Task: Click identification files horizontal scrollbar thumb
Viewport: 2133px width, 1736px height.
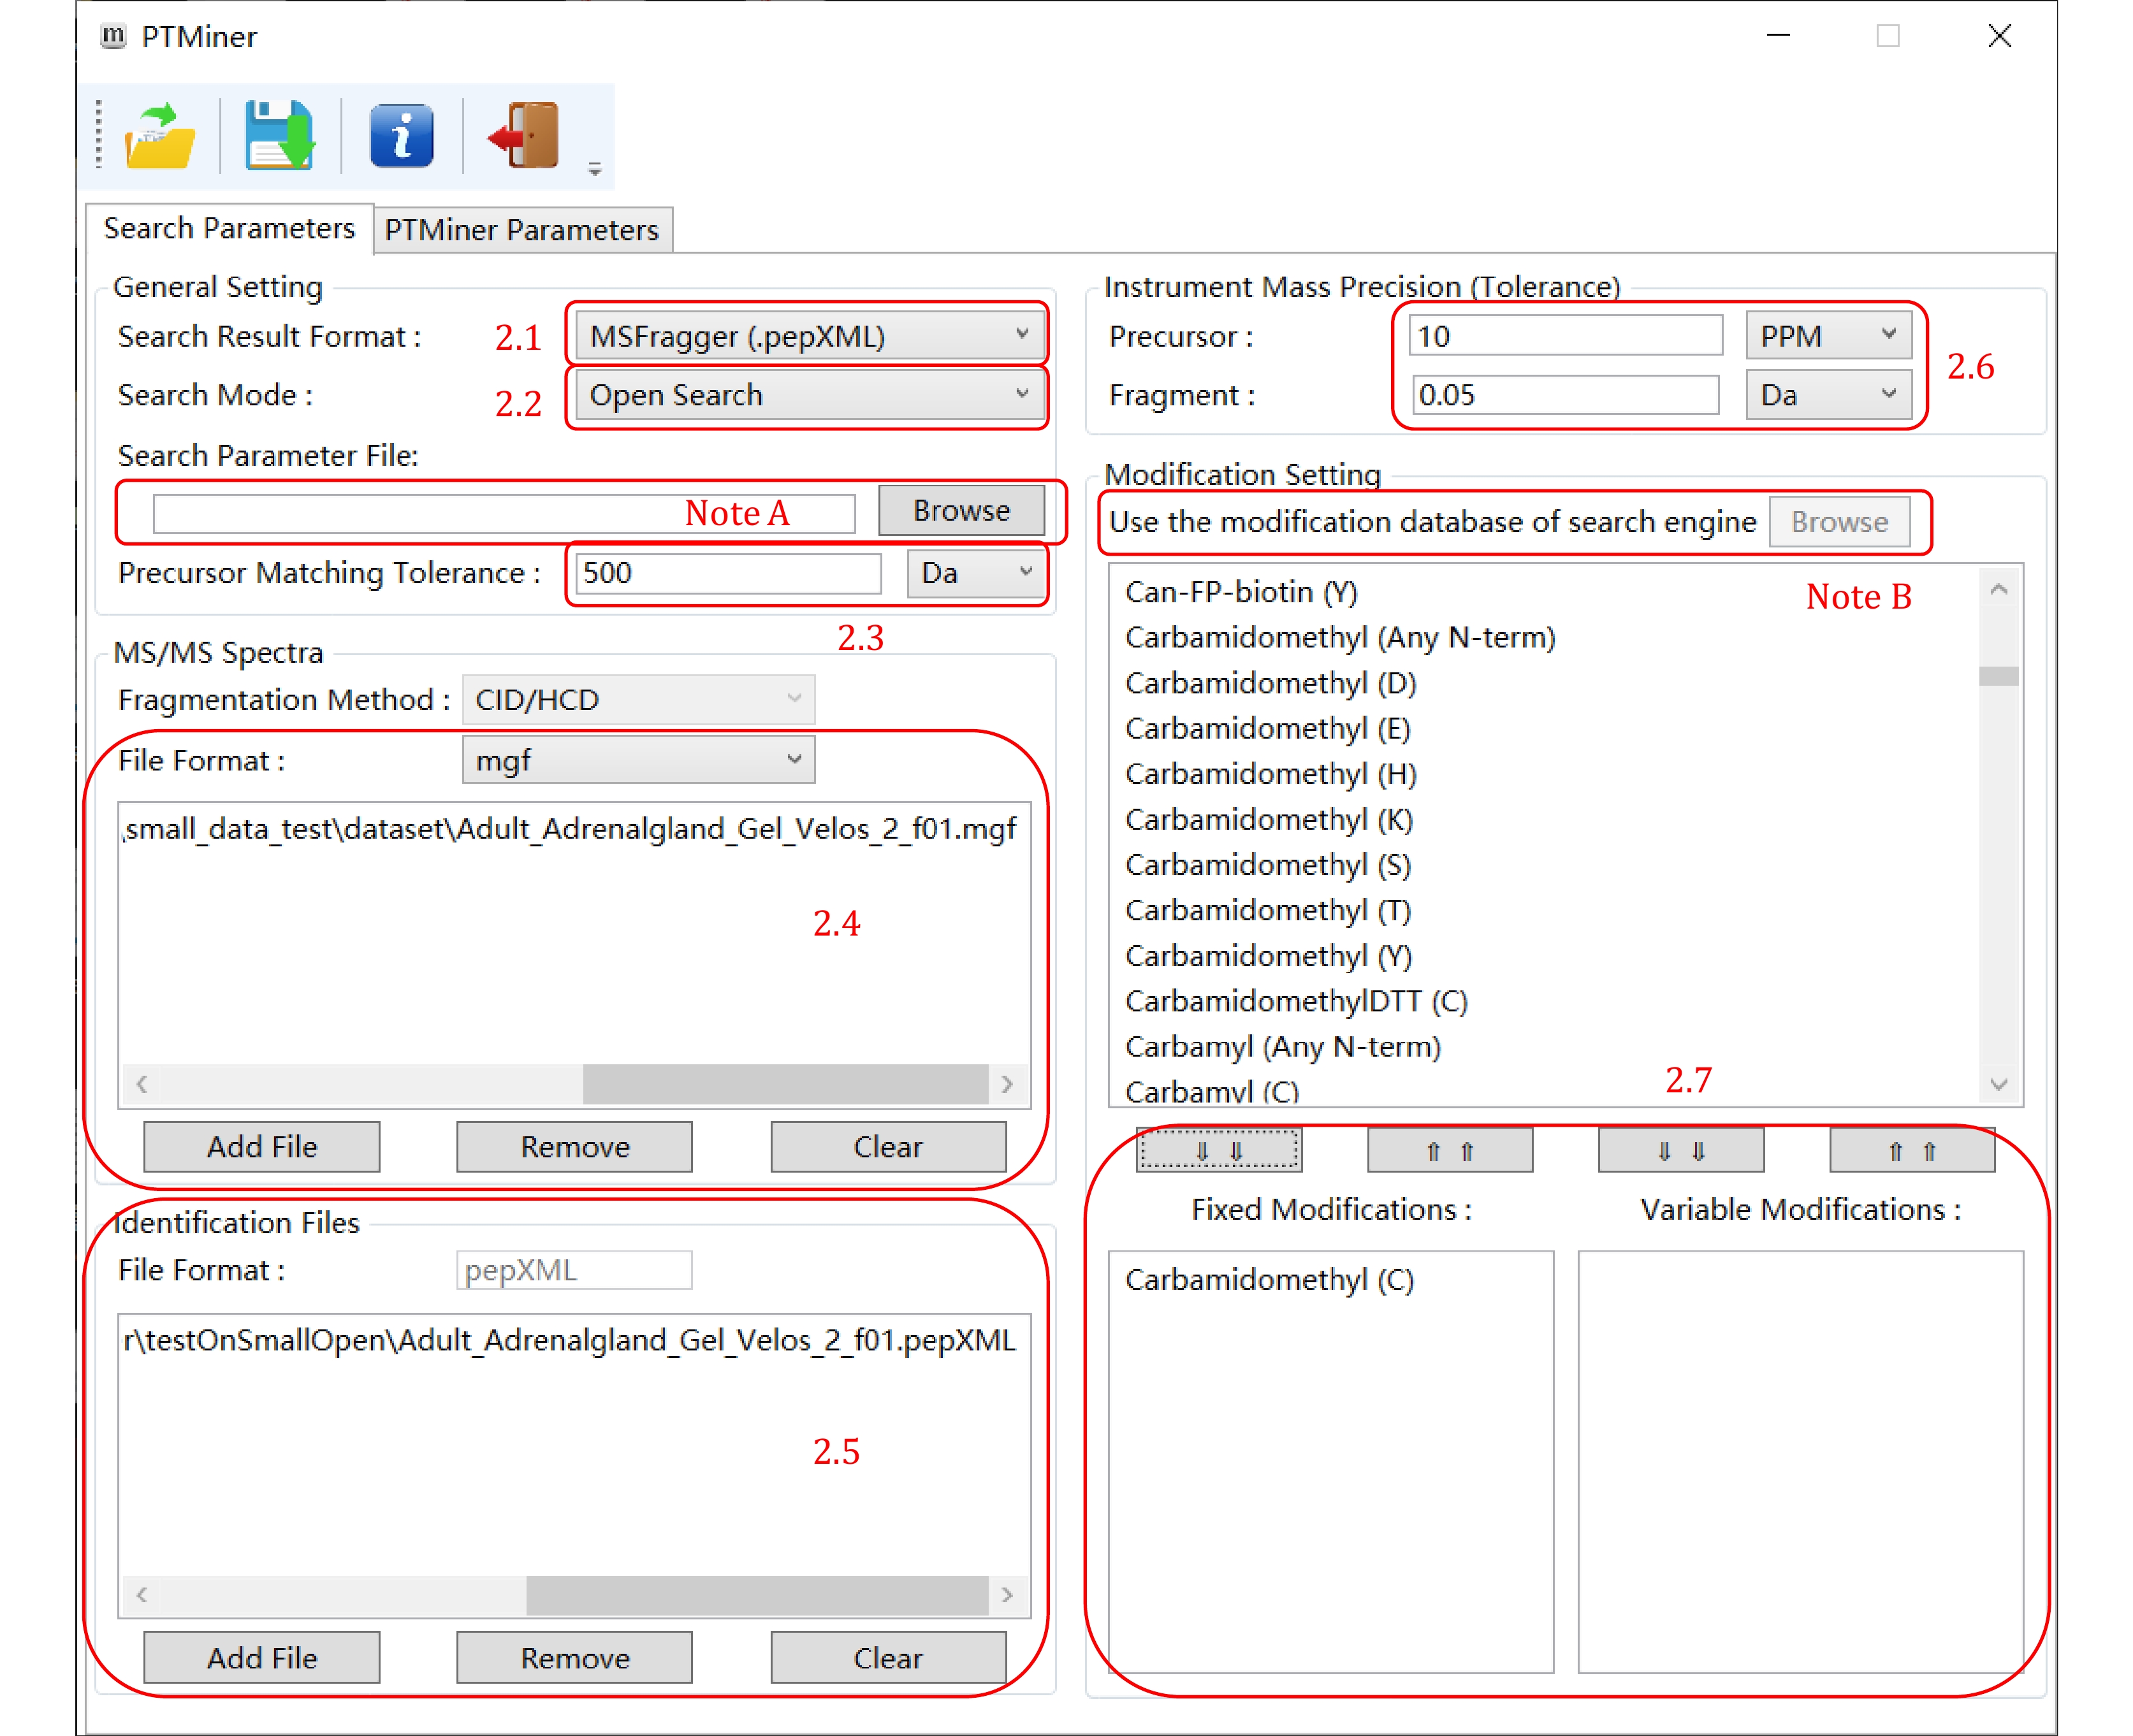Action: (757, 1595)
